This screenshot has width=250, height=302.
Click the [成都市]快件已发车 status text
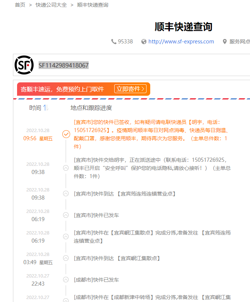[x=96, y=280]
